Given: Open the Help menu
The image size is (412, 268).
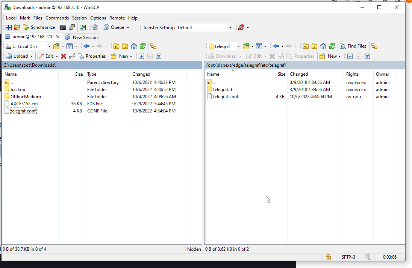Looking at the screenshot, I should coord(133,18).
